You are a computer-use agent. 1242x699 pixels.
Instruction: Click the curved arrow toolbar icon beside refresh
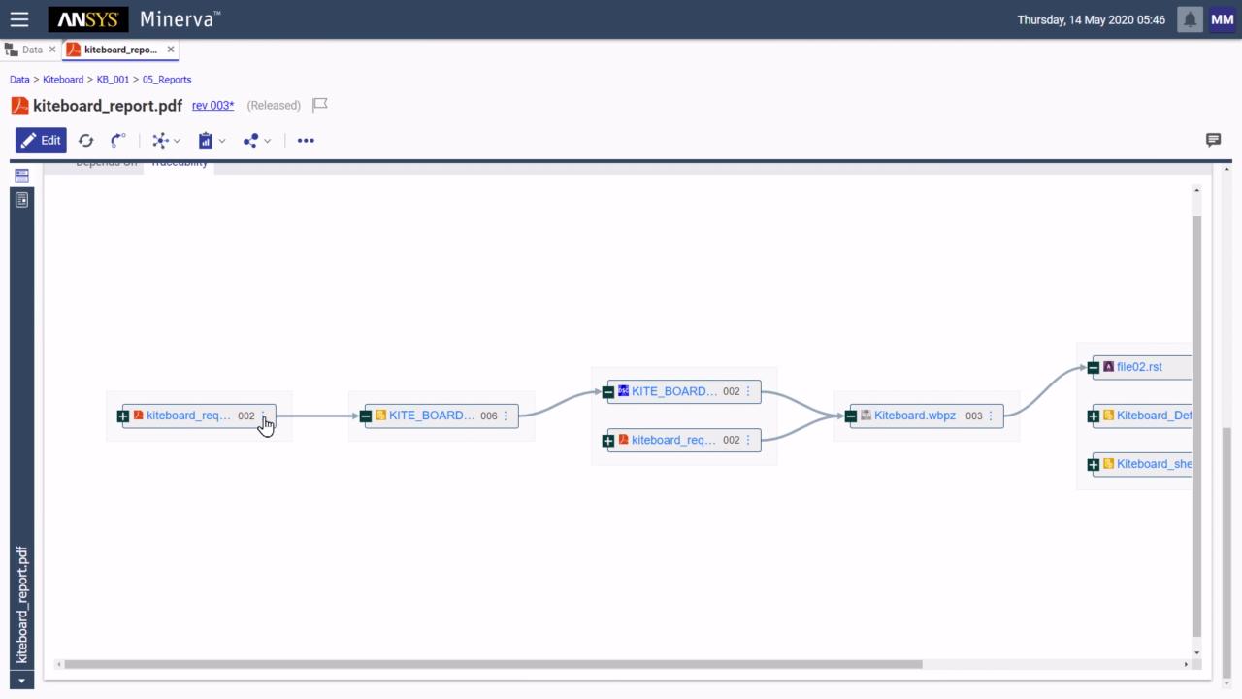[117, 141]
